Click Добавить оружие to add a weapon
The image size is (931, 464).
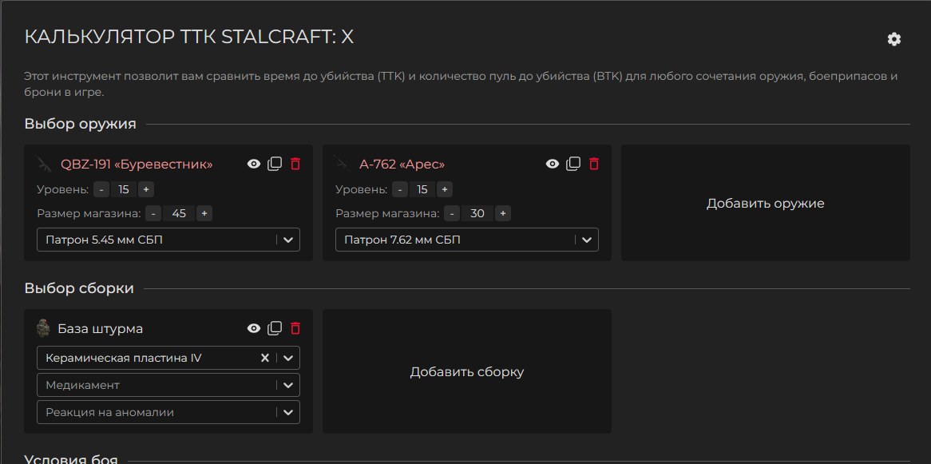point(766,203)
